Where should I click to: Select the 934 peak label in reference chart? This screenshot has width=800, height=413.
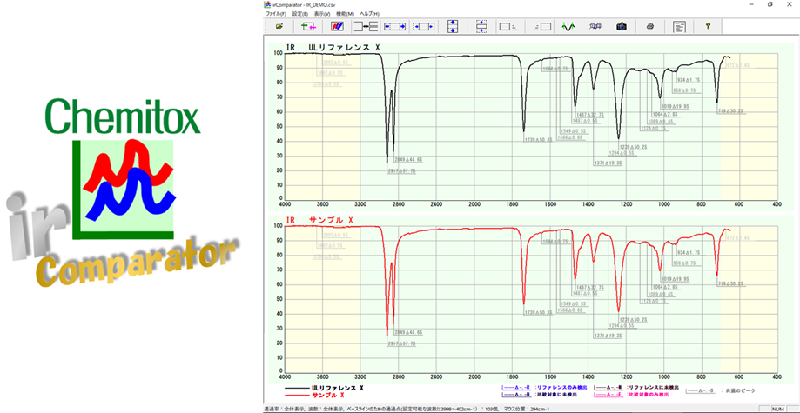coord(689,80)
